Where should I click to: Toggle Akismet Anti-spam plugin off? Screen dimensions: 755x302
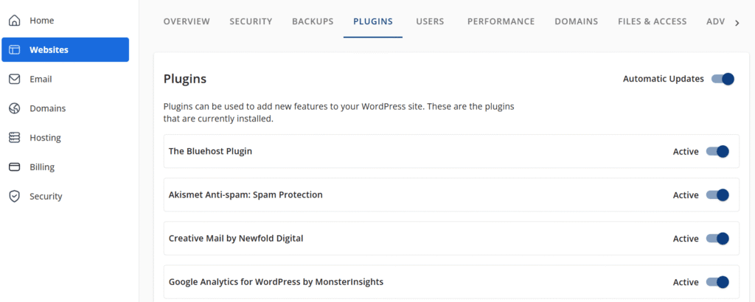[717, 194]
